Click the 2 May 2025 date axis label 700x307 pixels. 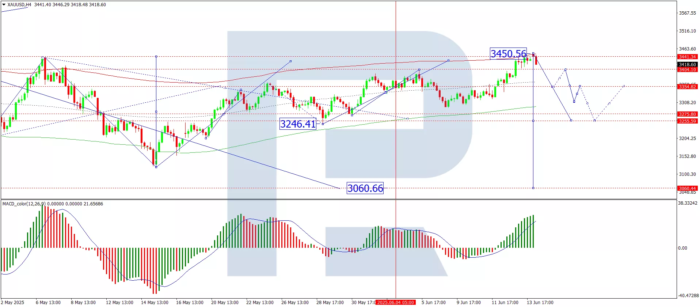(13, 302)
